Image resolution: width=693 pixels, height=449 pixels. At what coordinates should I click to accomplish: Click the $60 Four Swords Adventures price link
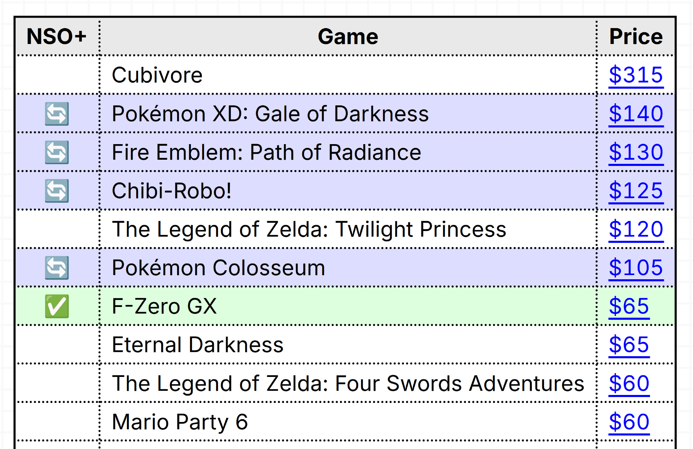point(629,384)
